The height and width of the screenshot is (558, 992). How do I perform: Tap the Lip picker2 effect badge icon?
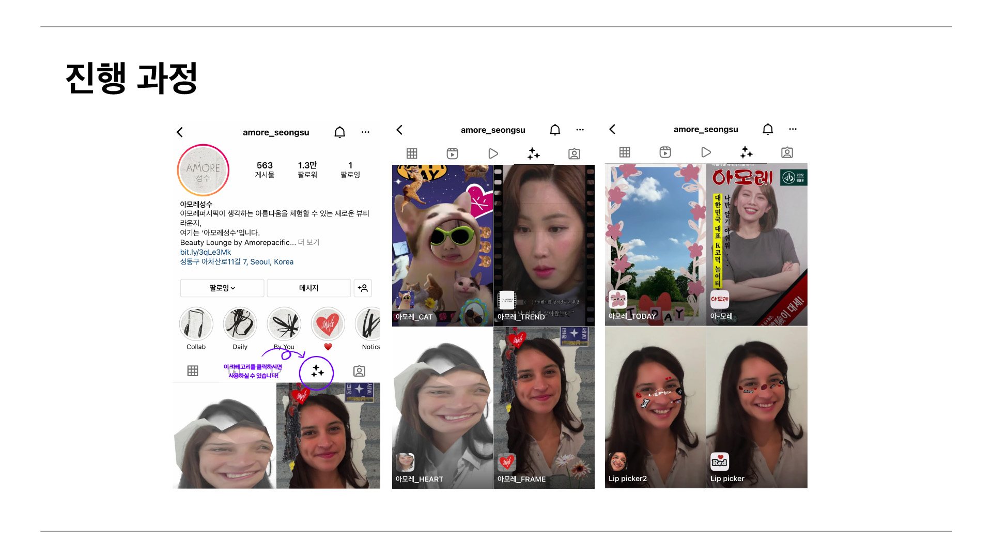click(x=618, y=462)
